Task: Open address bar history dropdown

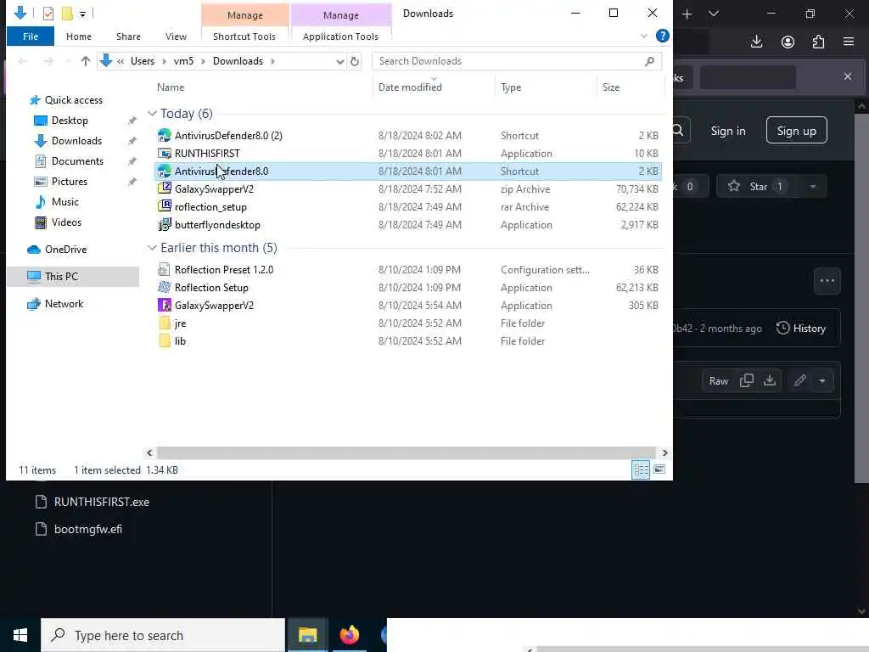Action: click(339, 61)
